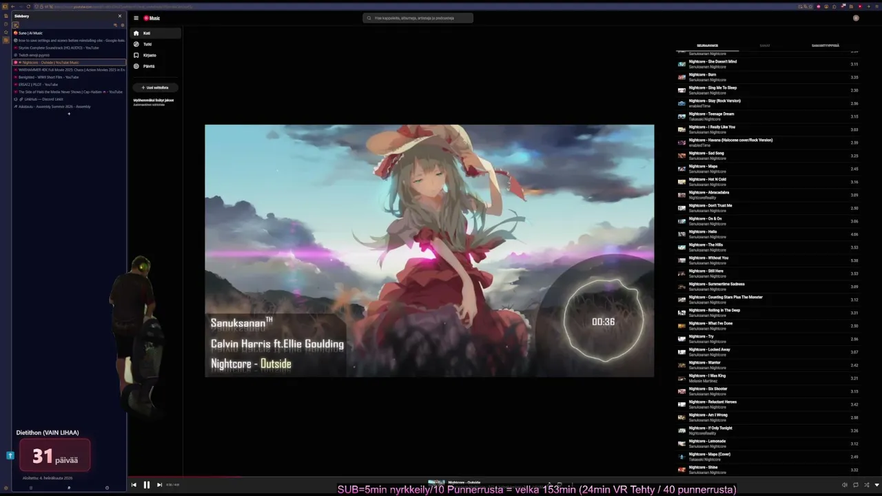Go back in the browser
This screenshot has width=882, height=496.
pos(12,7)
